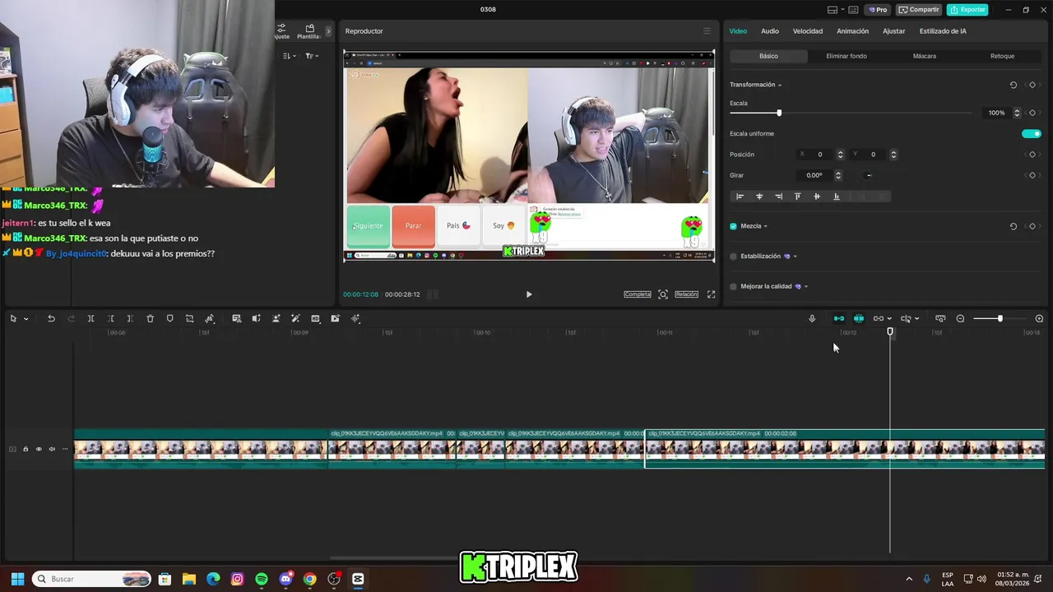1053x592 pixels.
Task: Collapse the Transformación section
Action: coord(780,86)
